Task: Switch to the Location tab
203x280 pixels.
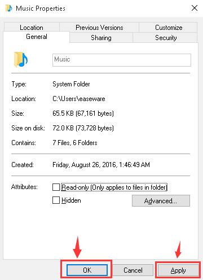Action: point(32,28)
